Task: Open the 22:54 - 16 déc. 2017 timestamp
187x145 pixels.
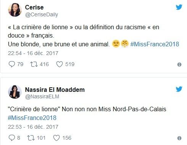Action: click(33, 53)
